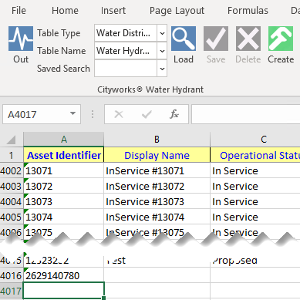Screen dimensions: 300x300
Task: Click the selected empty cell A4017
Action: click(x=64, y=291)
